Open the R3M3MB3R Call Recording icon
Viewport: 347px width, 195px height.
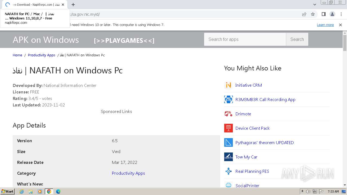pos(228,99)
